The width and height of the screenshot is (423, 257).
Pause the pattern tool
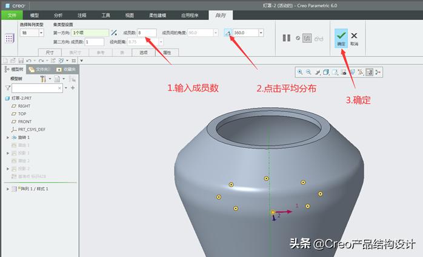[287, 38]
